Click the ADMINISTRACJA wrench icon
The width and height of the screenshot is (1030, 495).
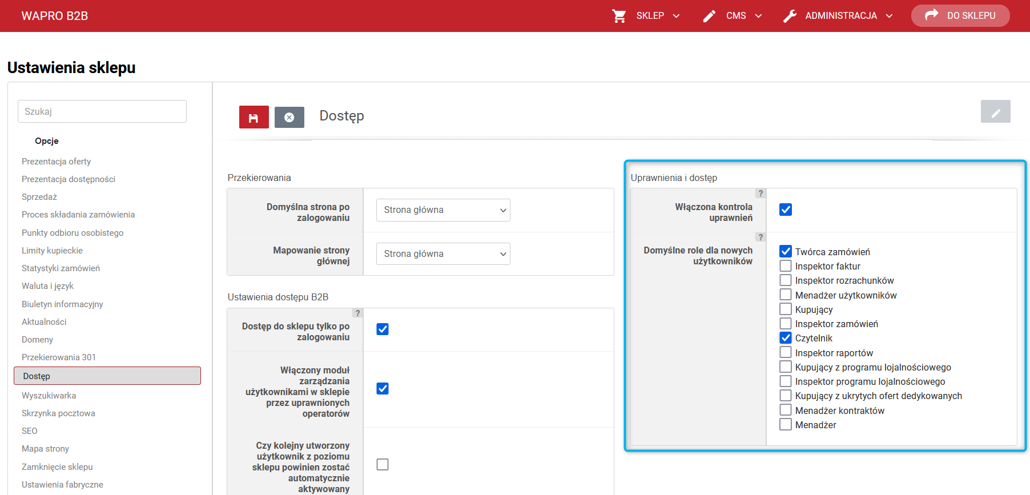(x=790, y=16)
